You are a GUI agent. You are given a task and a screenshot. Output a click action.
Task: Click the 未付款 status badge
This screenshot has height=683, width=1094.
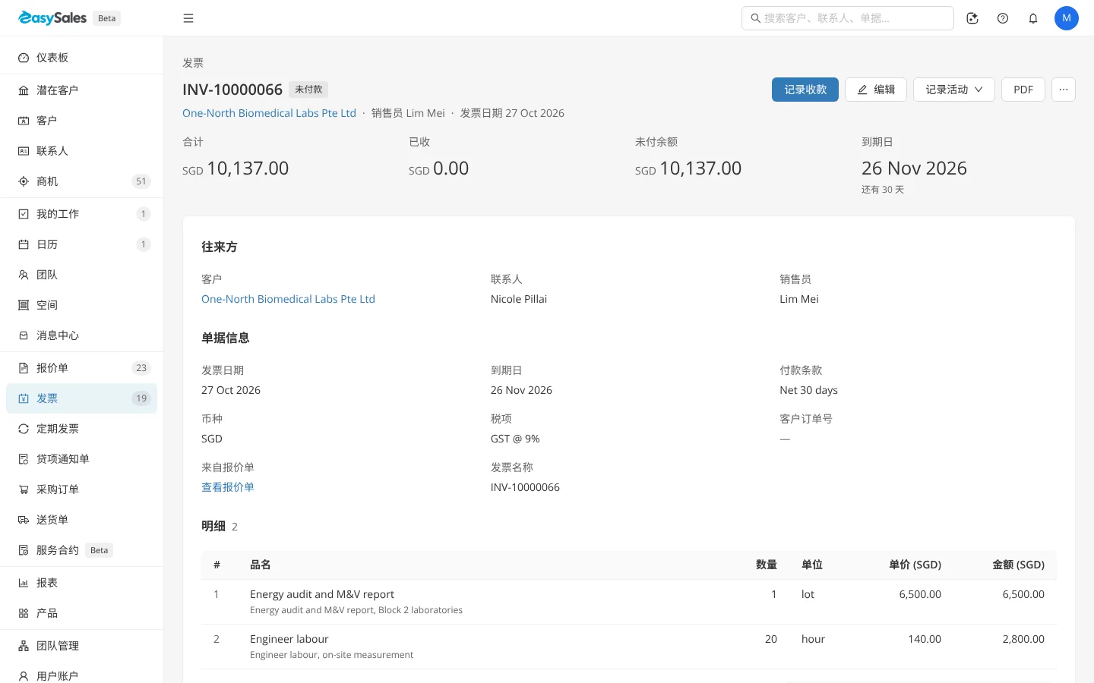pyautogui.click(x=308, y=90)
